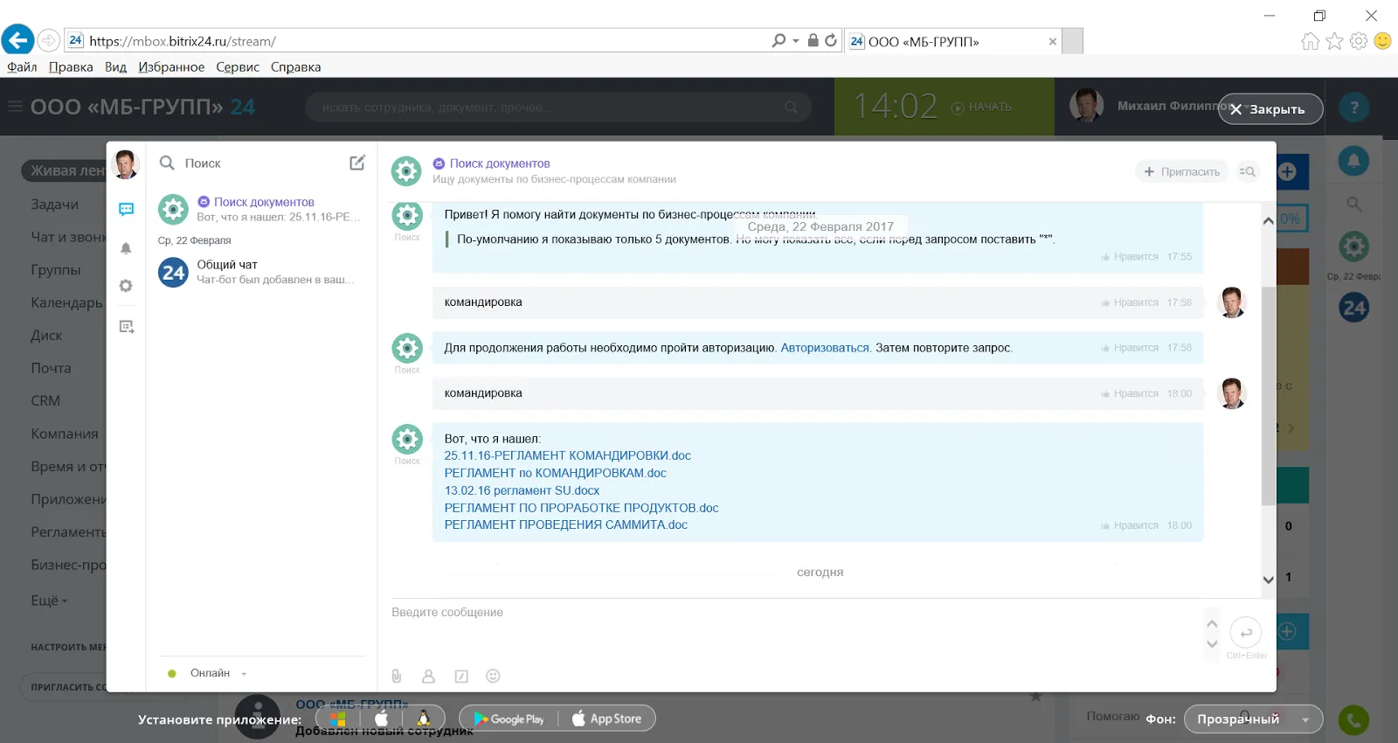Click the browser back arrow button
This screenshot has height=743, width=1398.
17,40
